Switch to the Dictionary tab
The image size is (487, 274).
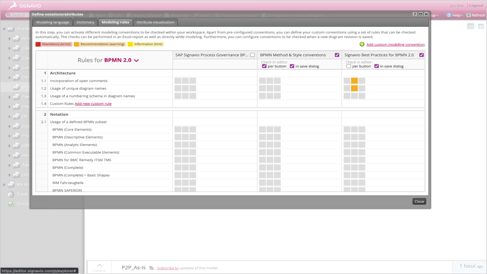click(x=85, y=22)
